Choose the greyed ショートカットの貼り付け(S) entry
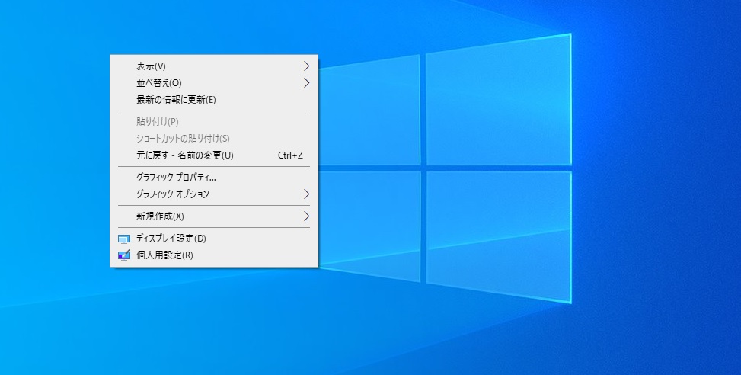Viewport: 741px width, 375px height. [x=214, y=139]
